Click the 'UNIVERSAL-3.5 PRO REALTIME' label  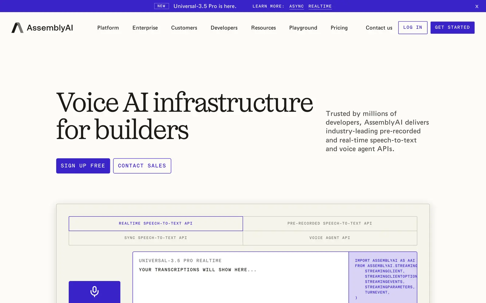[180, 261]
